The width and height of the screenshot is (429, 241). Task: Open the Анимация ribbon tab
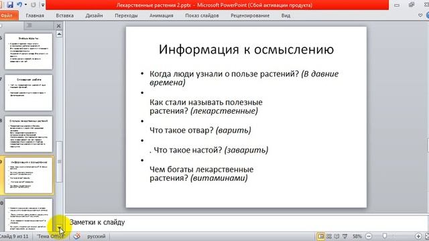161,15
